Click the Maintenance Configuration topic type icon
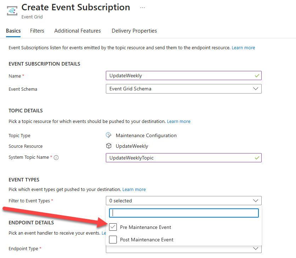 (109, 135)
